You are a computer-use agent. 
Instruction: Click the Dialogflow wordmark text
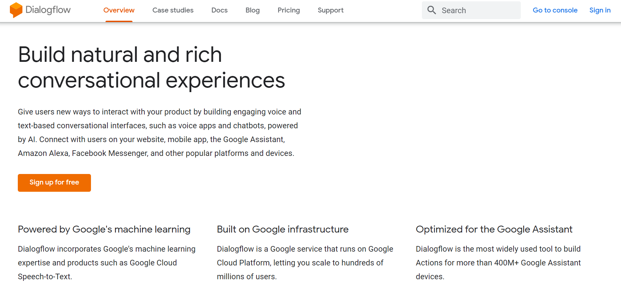(x=48, y=10)
